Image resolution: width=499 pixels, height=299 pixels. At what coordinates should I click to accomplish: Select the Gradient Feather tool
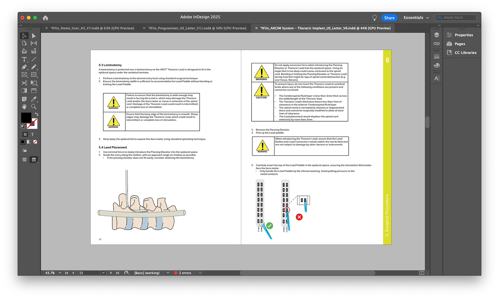pos(34,90)
